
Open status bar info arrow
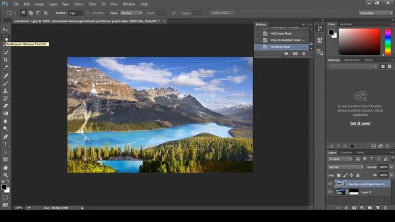82,208
